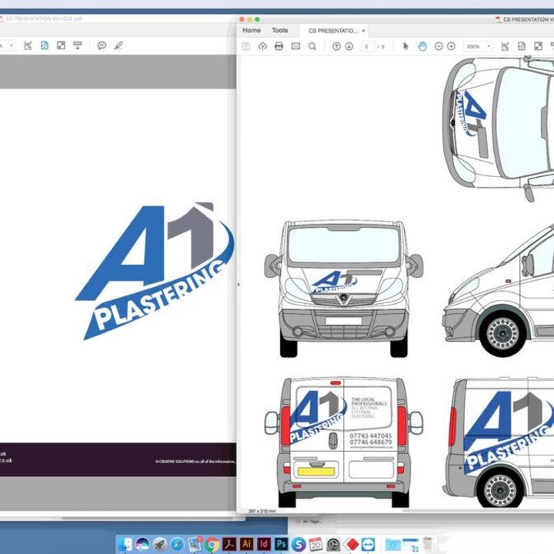This screenshot has height=554, width=554.
Task: Open Siri from the Dock
Action: [143, 544]
